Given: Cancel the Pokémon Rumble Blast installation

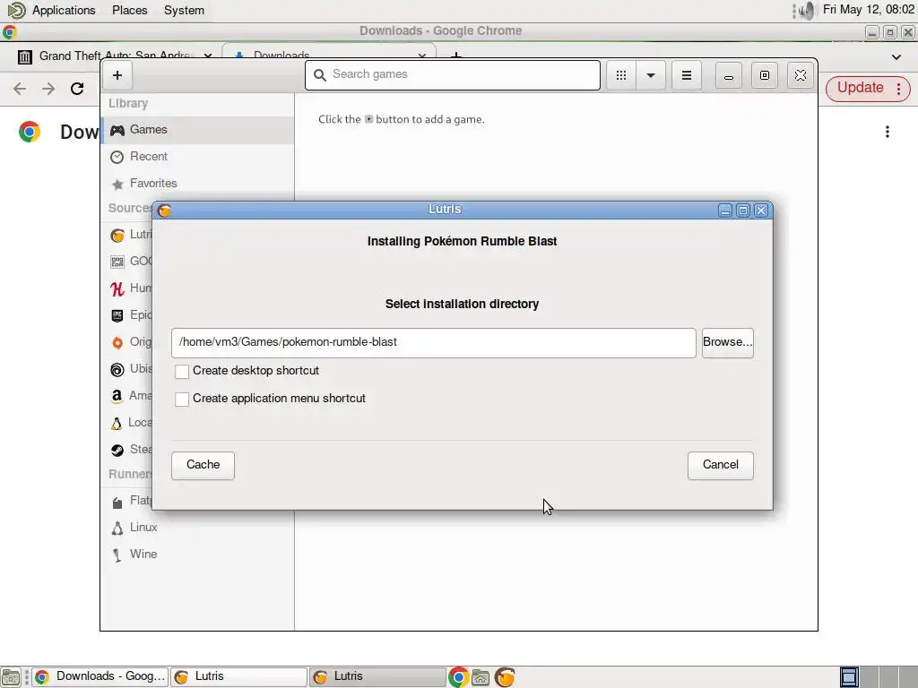Looking at the screenshot, I should (720, 465).
